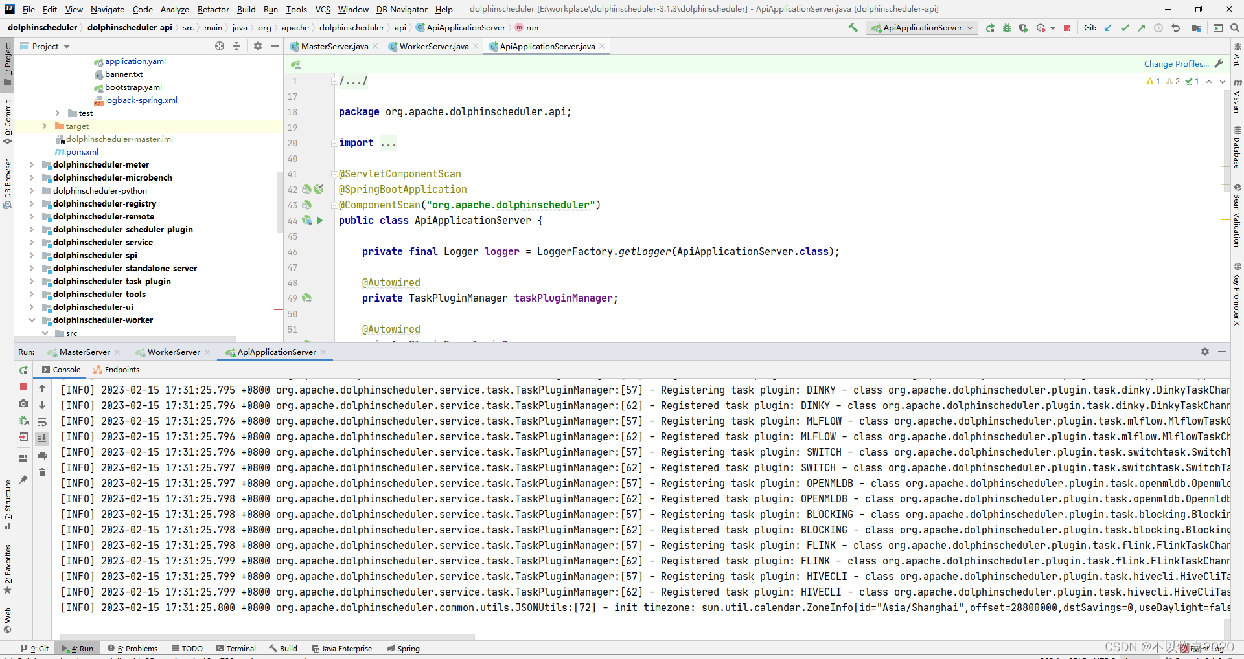Toggle the DB Browser tool window stripe
Viewport: 1244px width, 659px height.
point(8,184)
